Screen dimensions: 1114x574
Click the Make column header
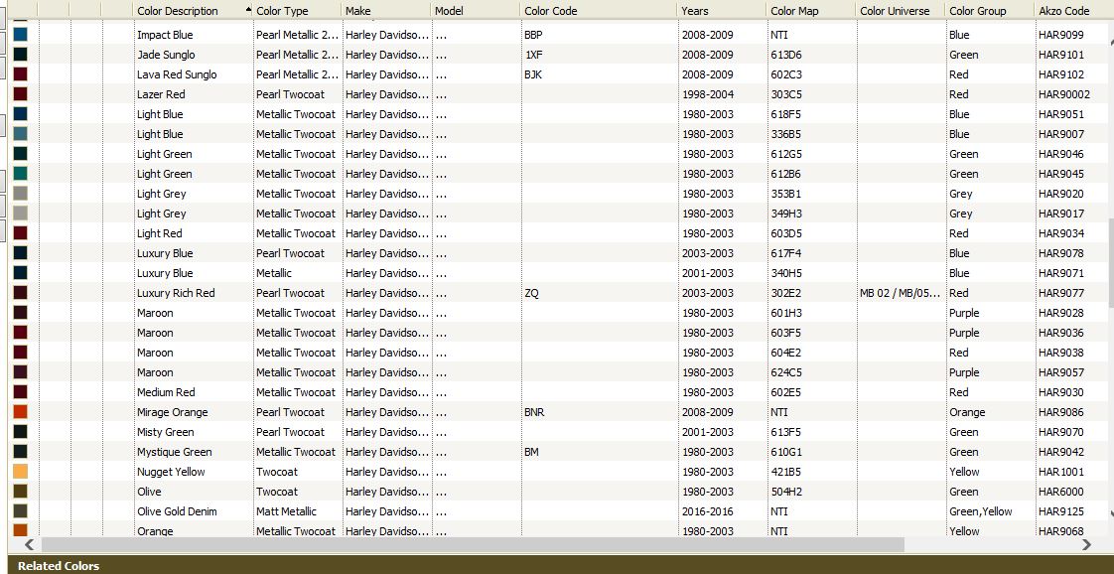[386, 11]
